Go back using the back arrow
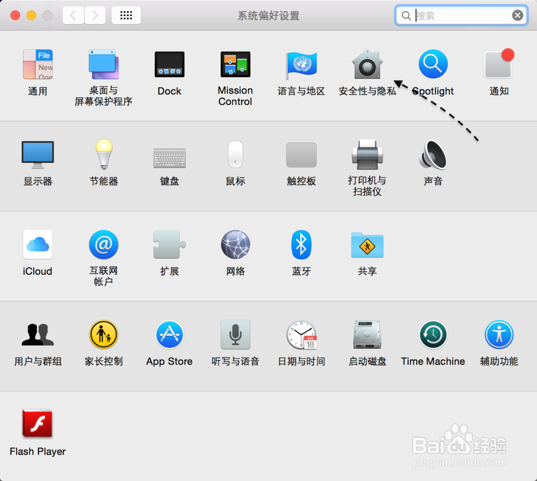Viewport: 537px width, 481px height. [x=73, y=15]
